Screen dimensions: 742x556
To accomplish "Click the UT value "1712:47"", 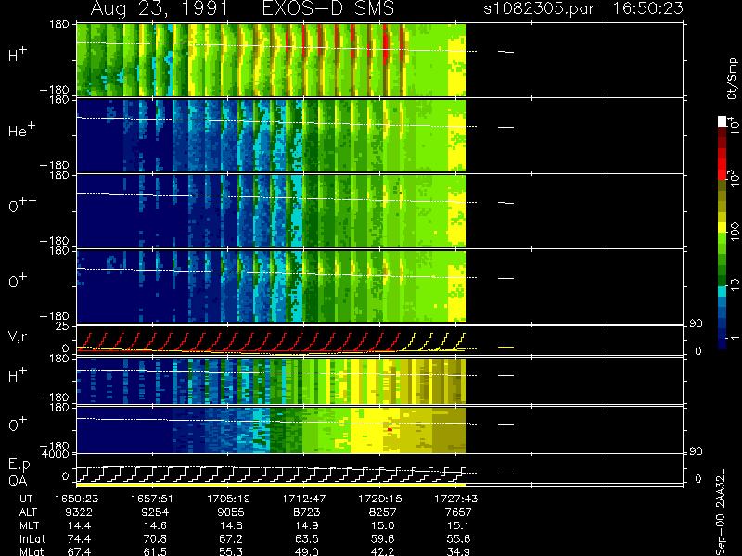I will pyautogui.click(x=304, y=499).
